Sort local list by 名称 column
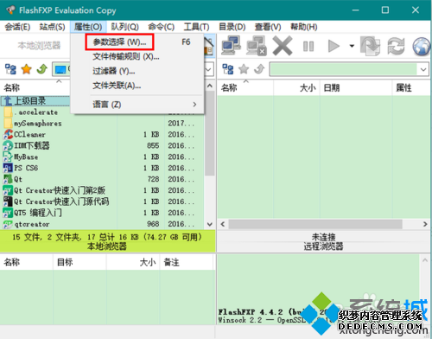This screenshot has height=339, width=432. 35,87
